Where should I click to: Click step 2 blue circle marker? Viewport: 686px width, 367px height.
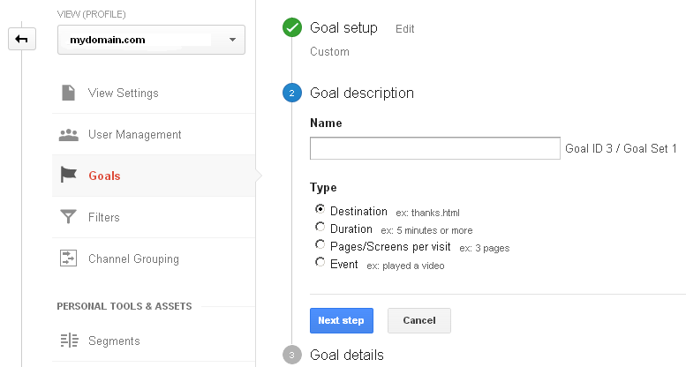(292, 93)
